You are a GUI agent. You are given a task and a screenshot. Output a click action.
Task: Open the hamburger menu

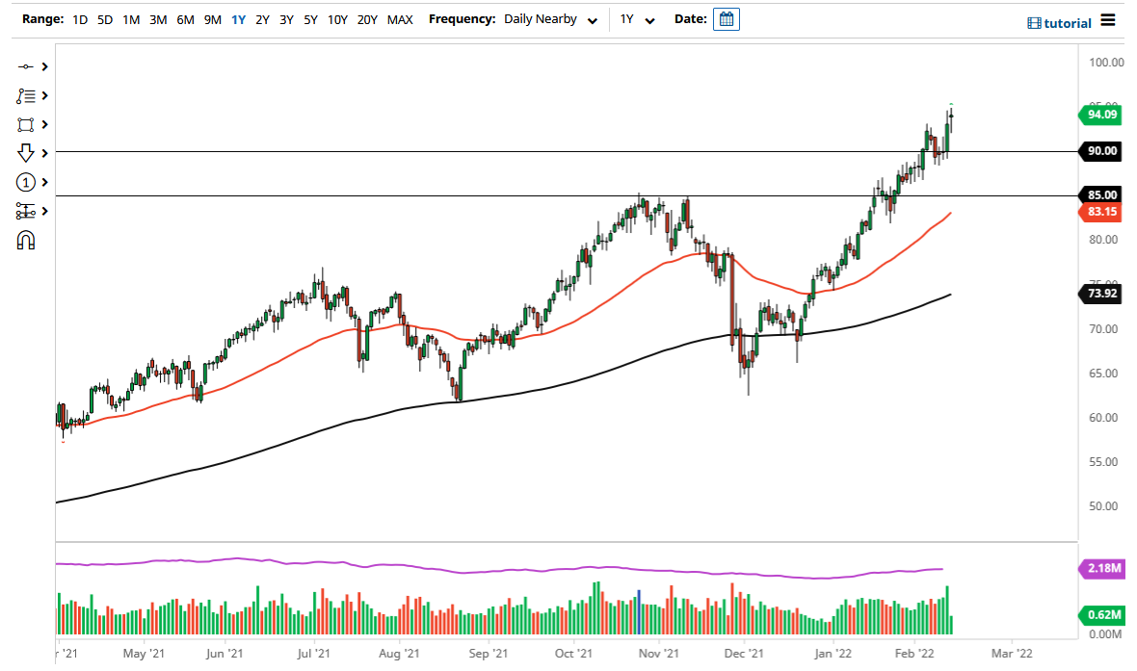click(1107, 18)
